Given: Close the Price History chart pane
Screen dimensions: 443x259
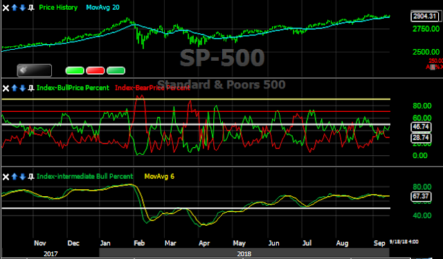Looking at the screenshot, I should pyautogui.click(x=6, y=8).
